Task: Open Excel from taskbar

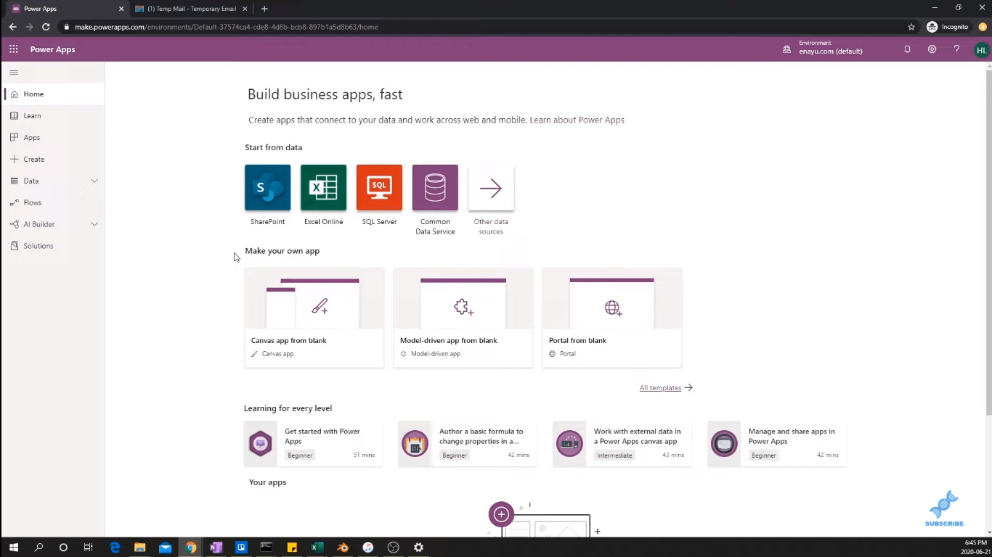Action: click(x=317, y=548)
